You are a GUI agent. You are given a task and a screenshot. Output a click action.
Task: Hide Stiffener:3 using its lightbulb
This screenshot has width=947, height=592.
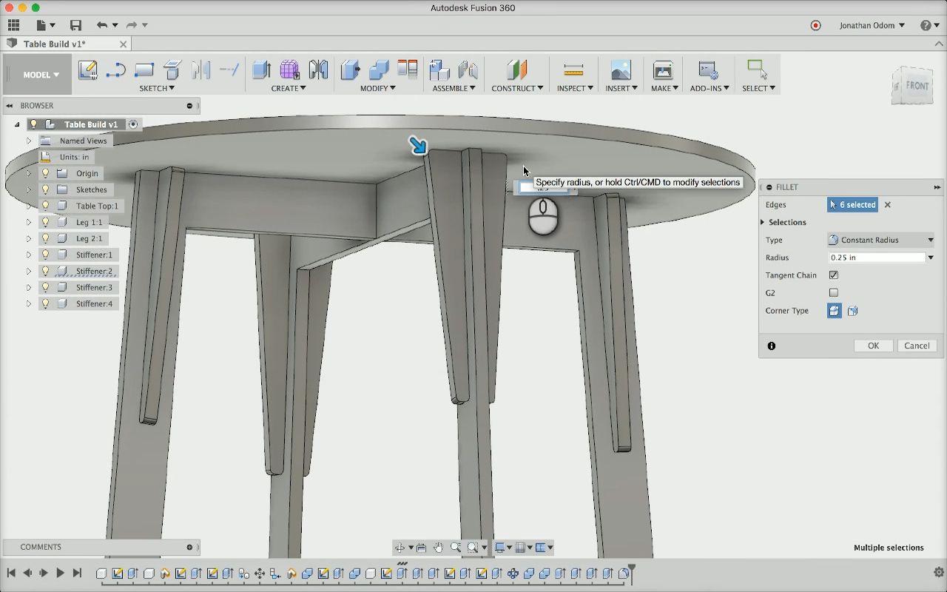point(45,287)
